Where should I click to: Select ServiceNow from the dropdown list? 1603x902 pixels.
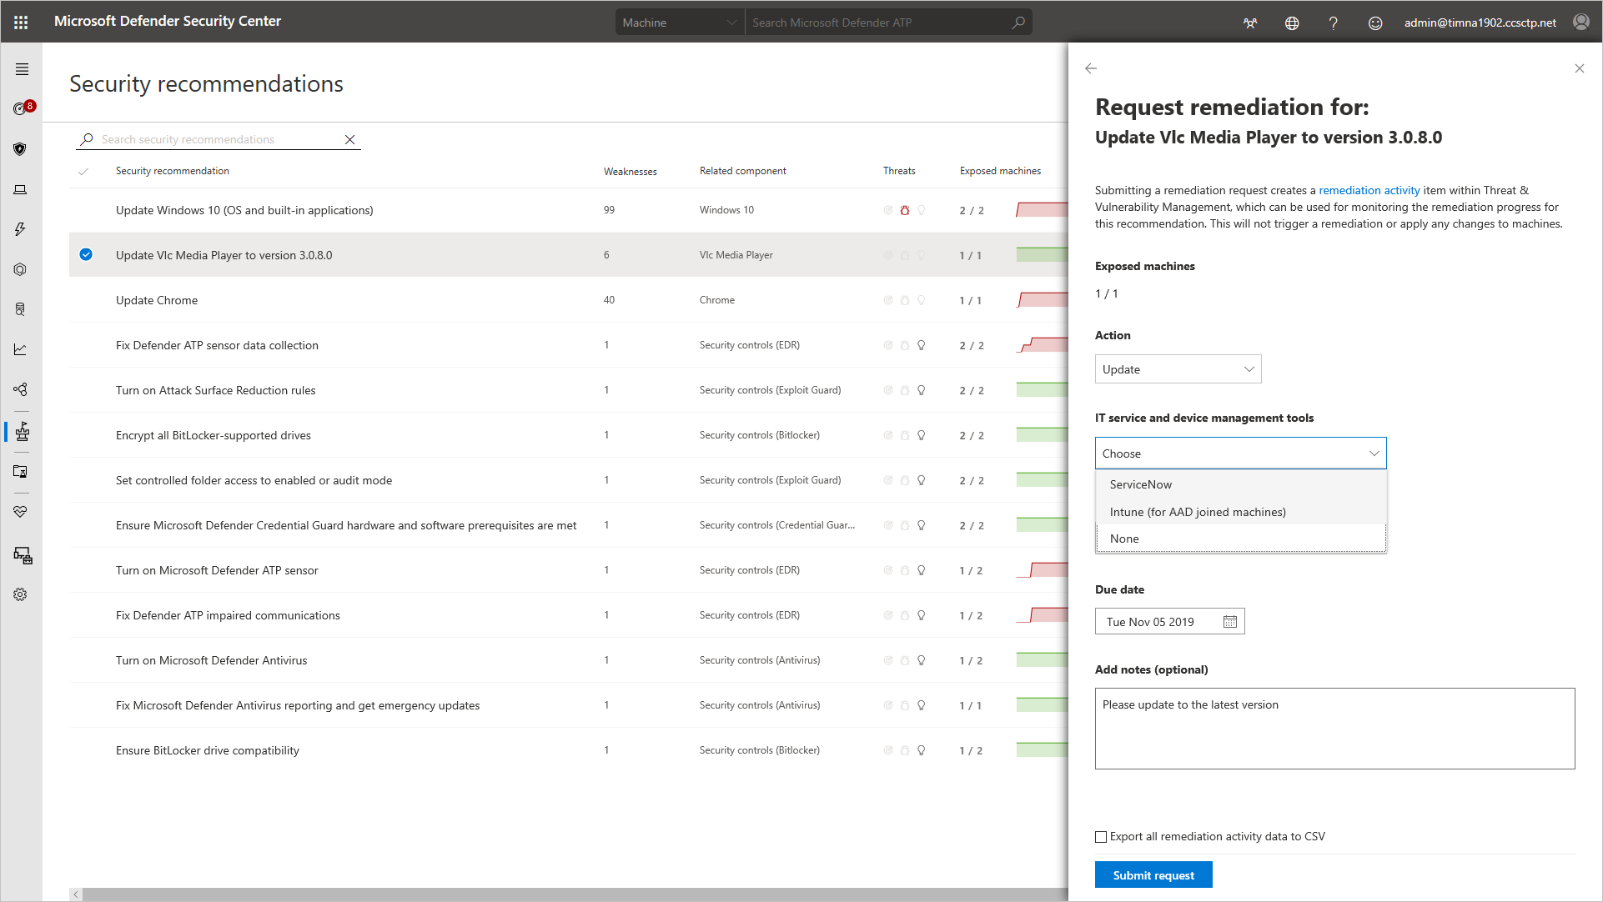(x=1240, y=484)
